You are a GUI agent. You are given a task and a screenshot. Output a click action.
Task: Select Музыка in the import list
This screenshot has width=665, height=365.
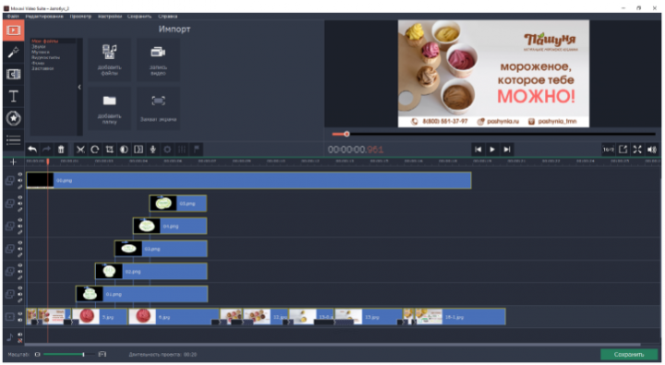point(41,52)
